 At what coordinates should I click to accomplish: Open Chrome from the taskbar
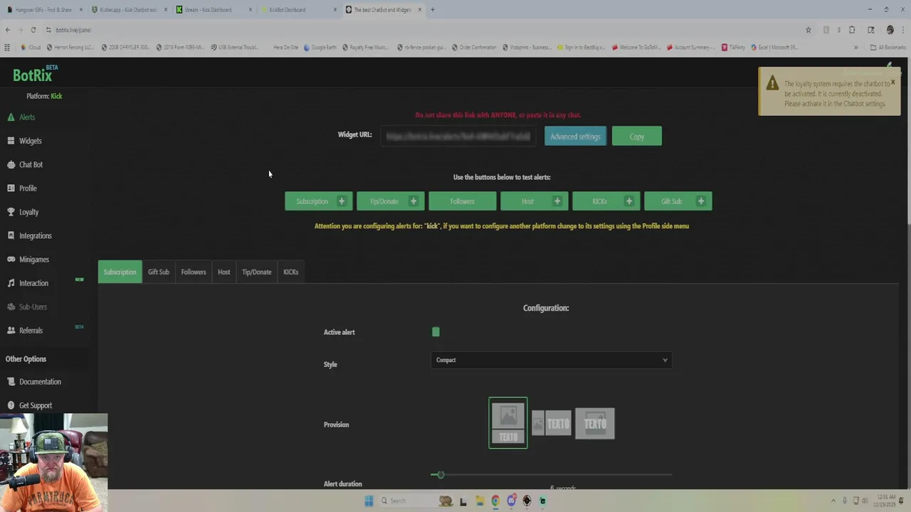[495, 501]
